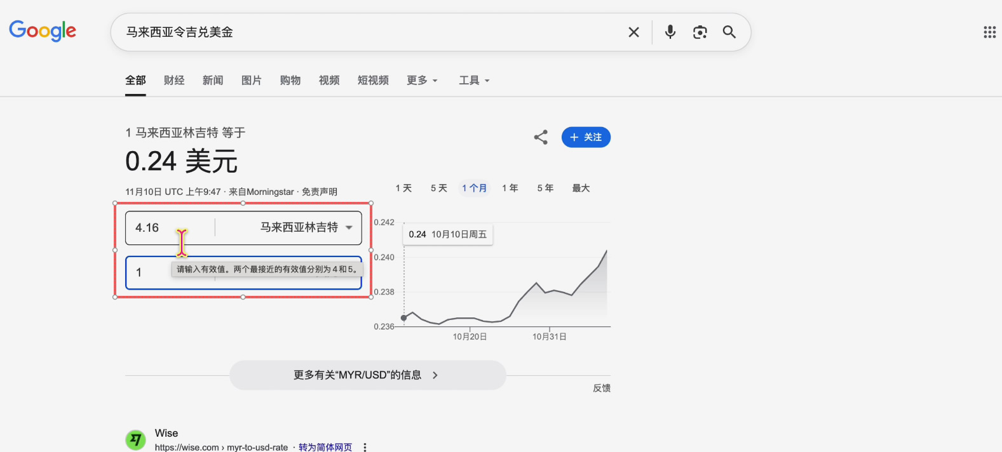
Task: Open the Google apps grid
Action: [x=989, y=32]
